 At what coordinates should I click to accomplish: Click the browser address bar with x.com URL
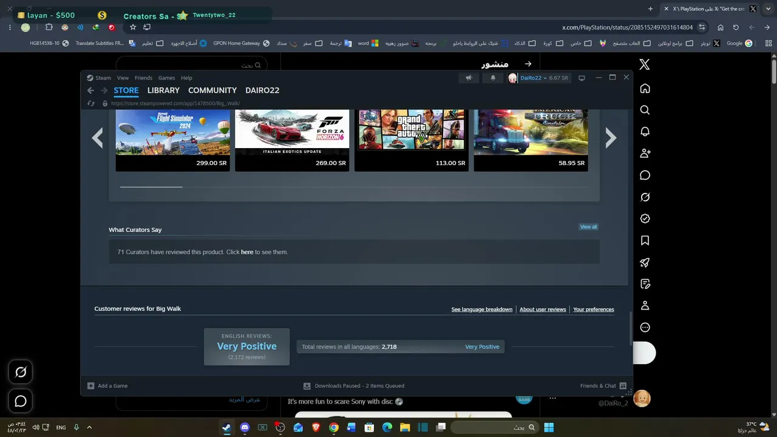tap(628, 27)
